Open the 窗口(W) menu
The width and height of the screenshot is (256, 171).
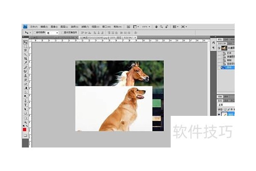[x=106, y=27]
